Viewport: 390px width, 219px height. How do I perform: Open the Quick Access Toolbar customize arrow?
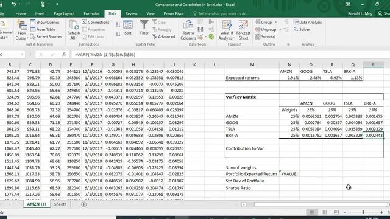57,4
